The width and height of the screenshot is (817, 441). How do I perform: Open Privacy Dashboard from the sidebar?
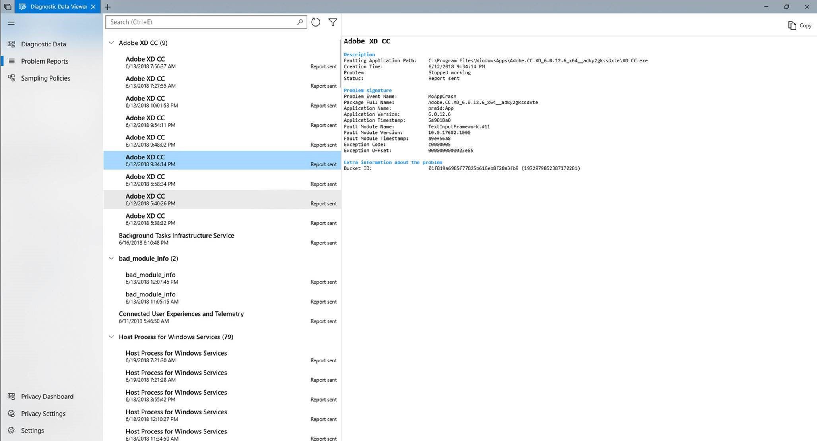pyautogui.click(x=47, y=397)
